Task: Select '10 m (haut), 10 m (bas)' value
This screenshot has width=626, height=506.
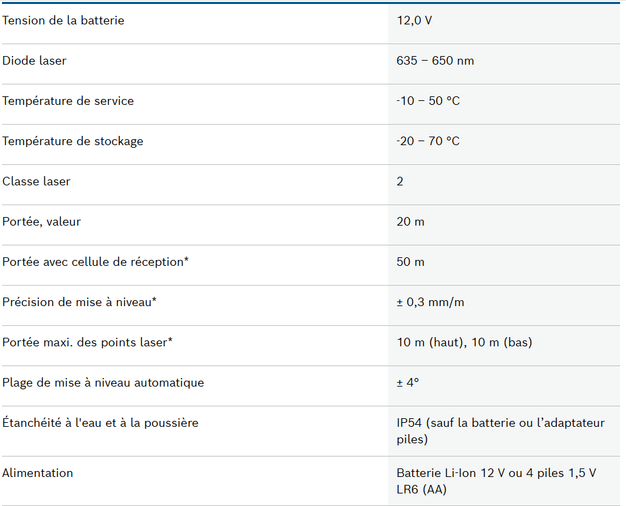Action: coord(464,342)
